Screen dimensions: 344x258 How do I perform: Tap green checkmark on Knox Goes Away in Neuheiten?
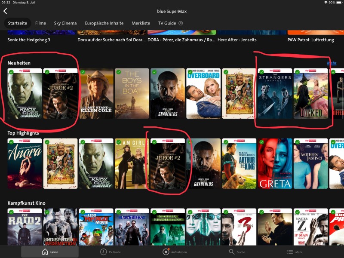click(11, 72)
